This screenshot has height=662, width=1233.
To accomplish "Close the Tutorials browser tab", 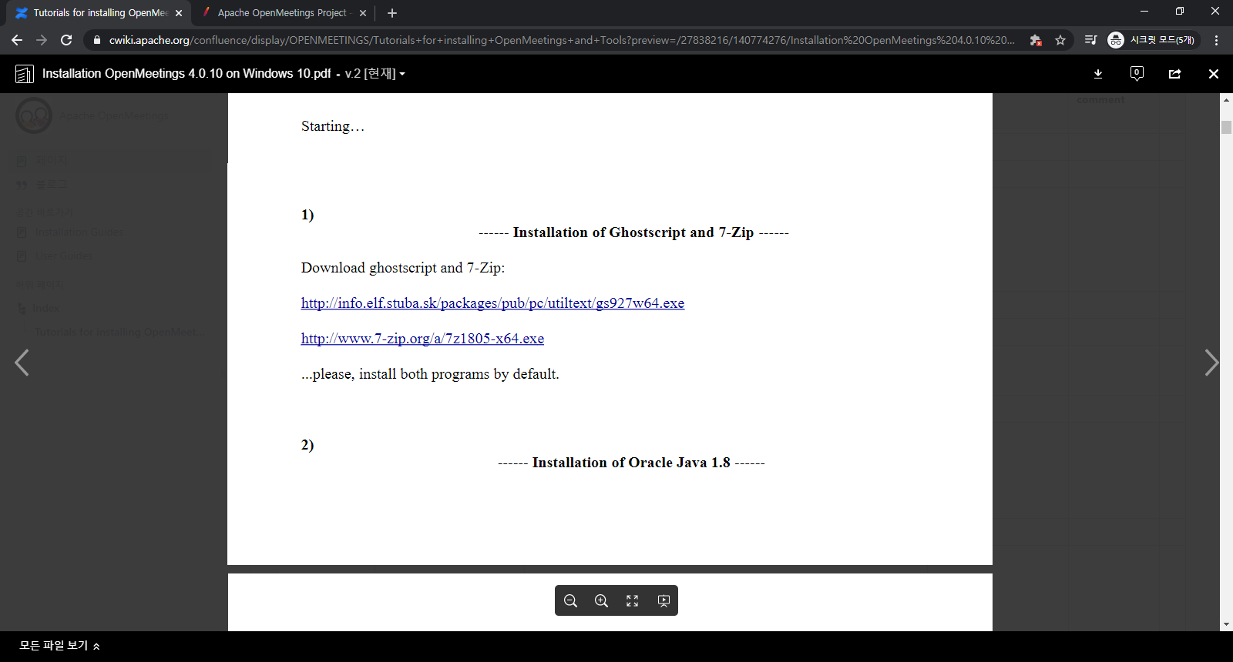I will [179, 13].
